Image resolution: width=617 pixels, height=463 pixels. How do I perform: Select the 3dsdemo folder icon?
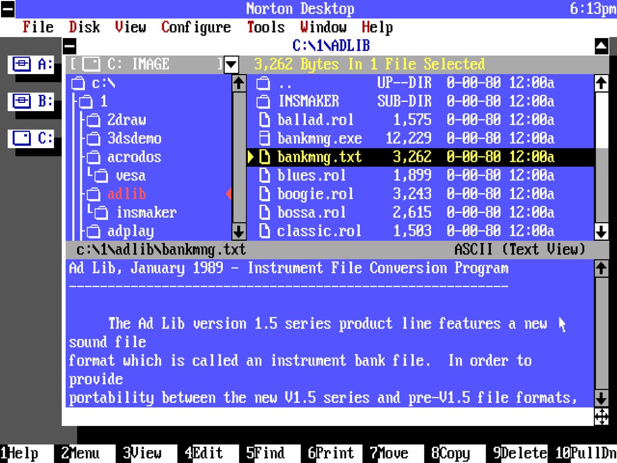(x=93, y=138)
